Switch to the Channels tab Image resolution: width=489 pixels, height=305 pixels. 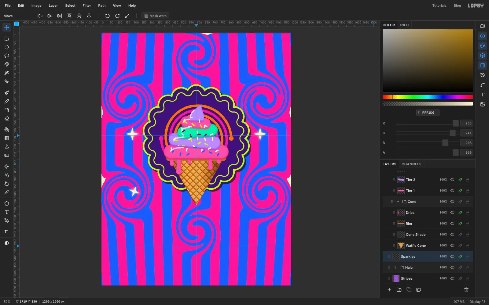pos(411,164)
